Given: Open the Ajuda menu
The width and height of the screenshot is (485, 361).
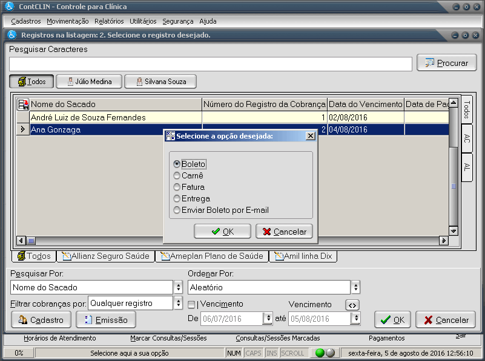Looking at the screenshot, I should (x=208, y=21).
